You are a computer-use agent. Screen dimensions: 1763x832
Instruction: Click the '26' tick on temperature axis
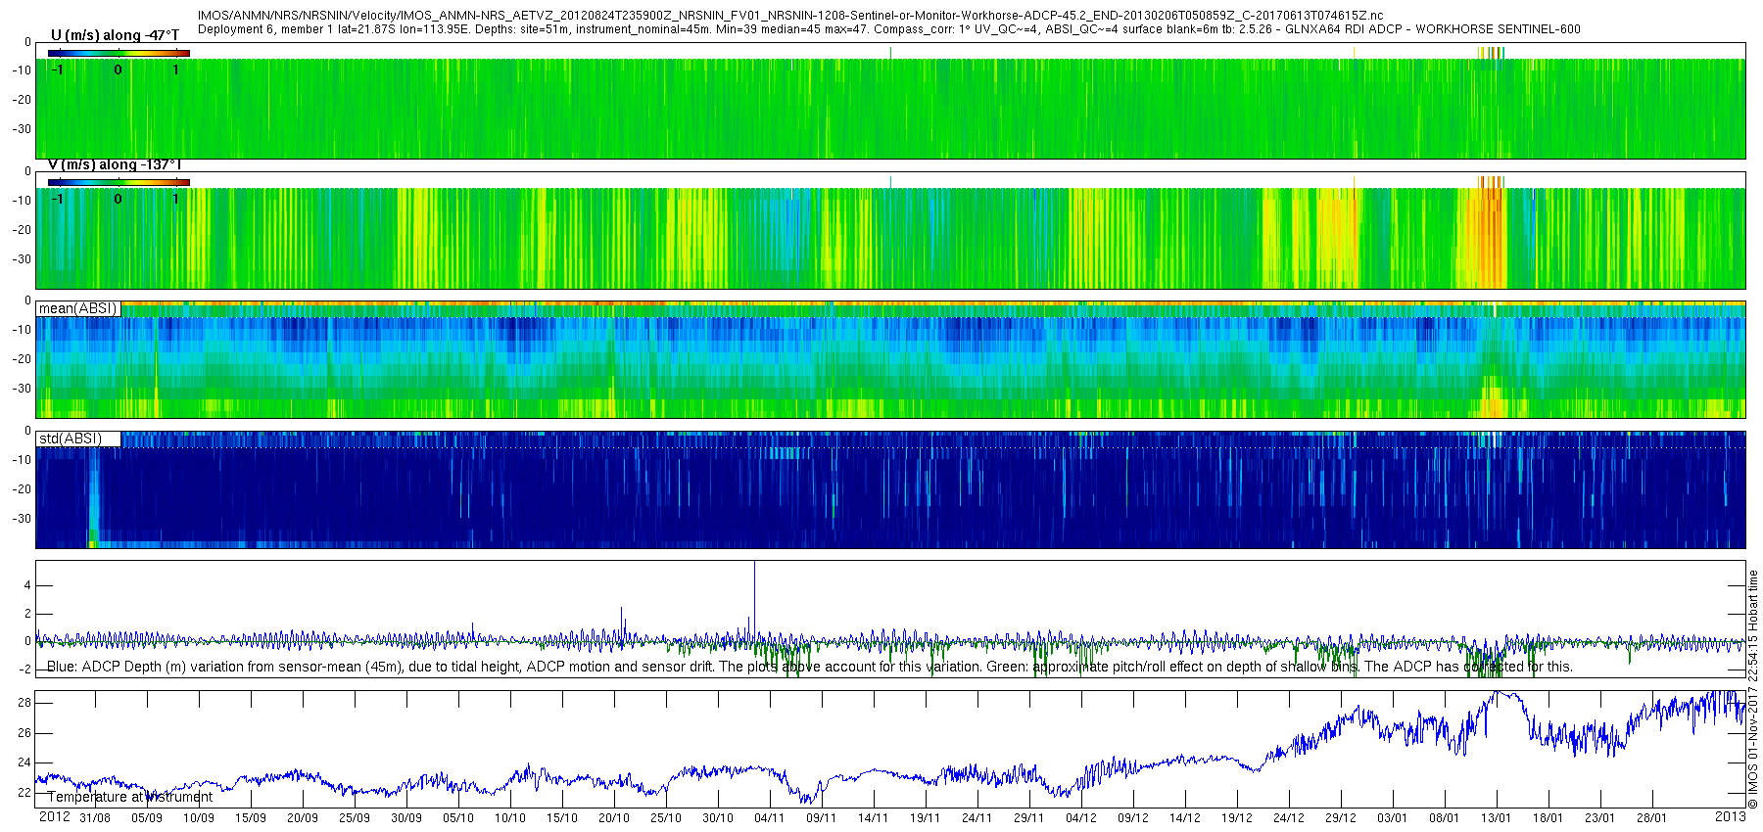click(x=24, y=732)
